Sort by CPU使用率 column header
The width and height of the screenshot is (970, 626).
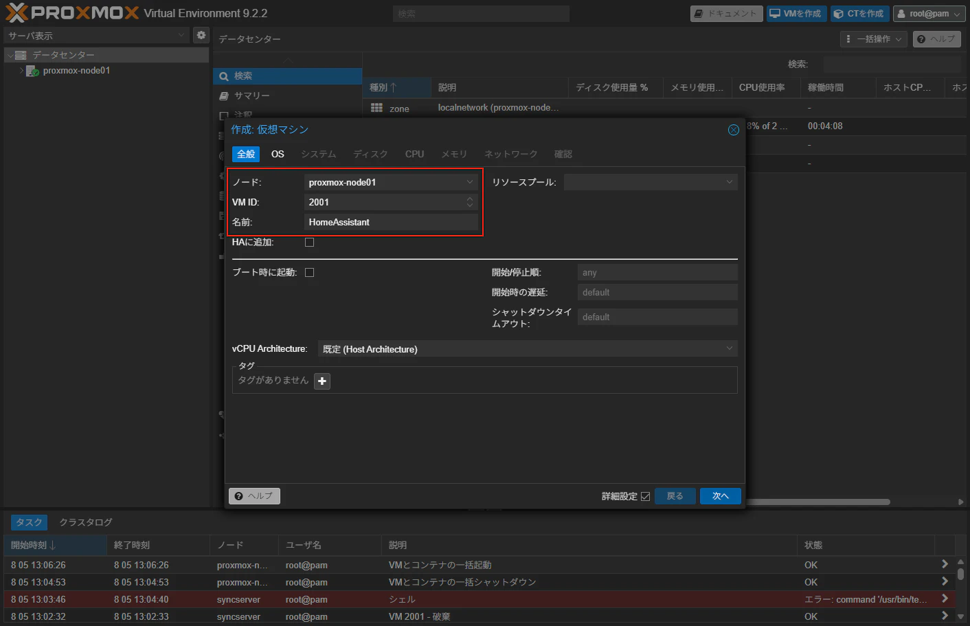[766, 87]
